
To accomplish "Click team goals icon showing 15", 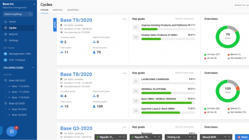I will (62, 106).
